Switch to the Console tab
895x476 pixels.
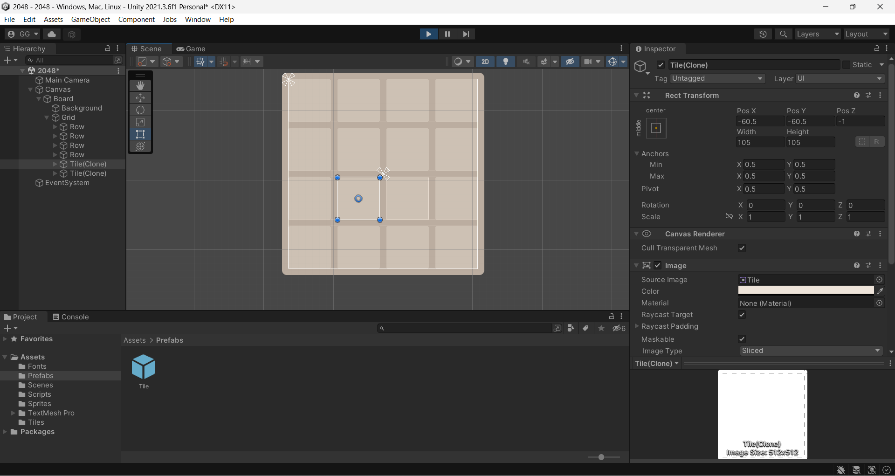coord(70,317)
